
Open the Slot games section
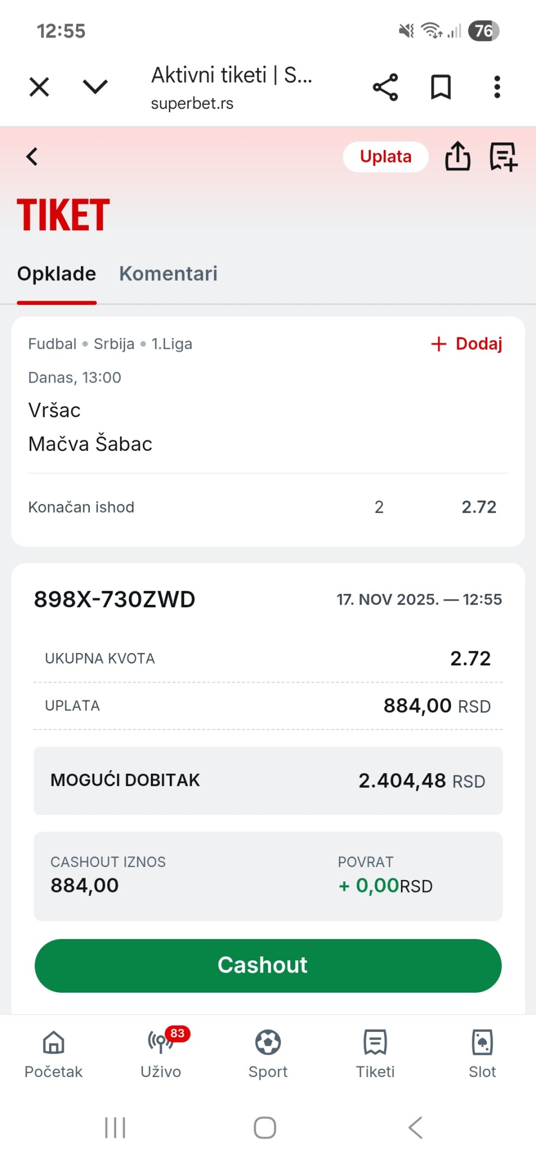pos(482,1053)
